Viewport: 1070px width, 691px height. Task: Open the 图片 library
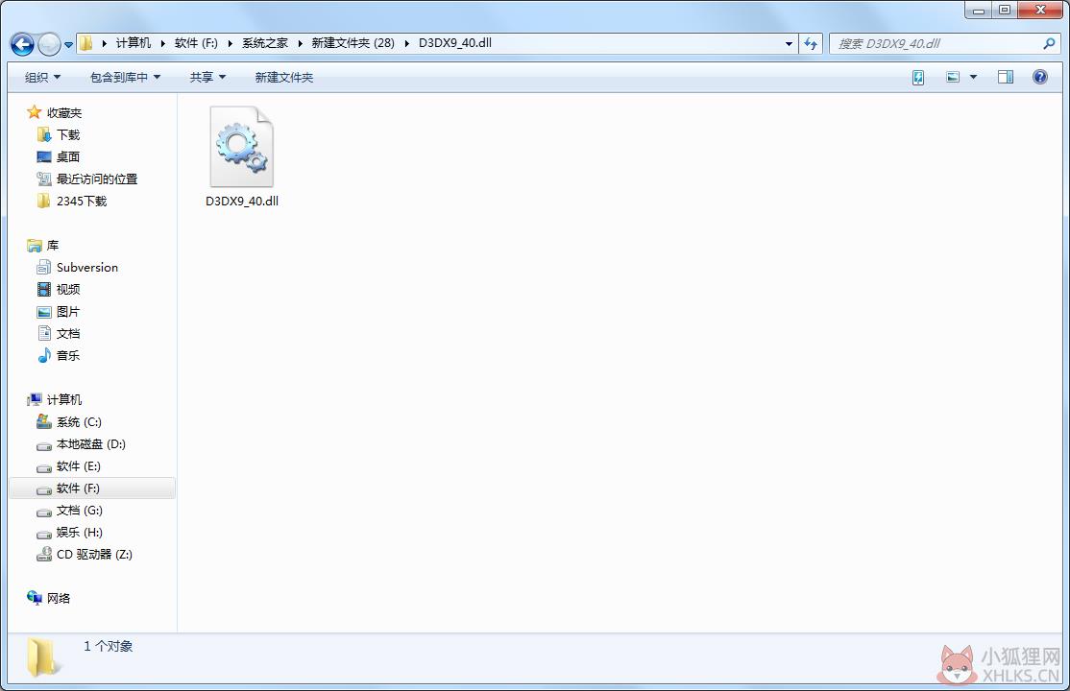pyautogui.click(x=68, y=312)
